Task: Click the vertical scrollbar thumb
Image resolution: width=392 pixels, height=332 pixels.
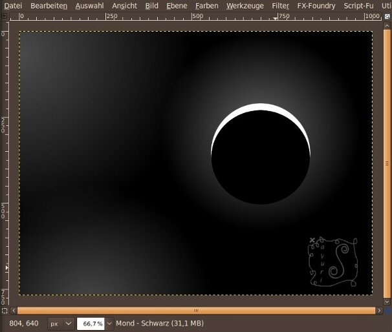Action: coord(387,163)
